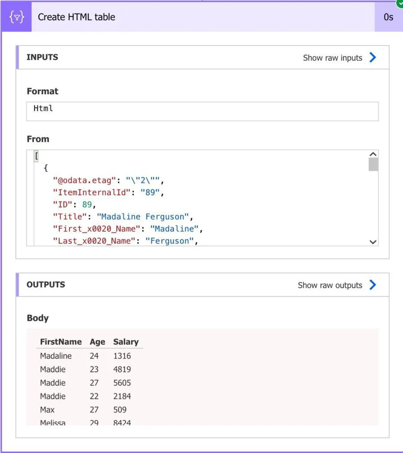Click the 0s duration badge
403x453 pixels.
click(x=388, y=17)
